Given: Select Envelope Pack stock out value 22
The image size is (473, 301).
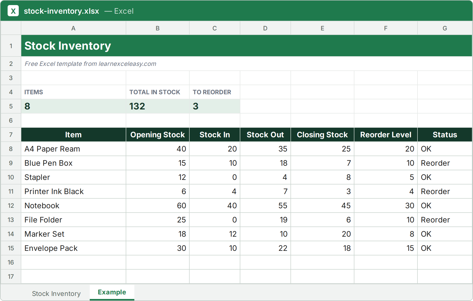Looking at the screenshot, I should click(265, 248).
